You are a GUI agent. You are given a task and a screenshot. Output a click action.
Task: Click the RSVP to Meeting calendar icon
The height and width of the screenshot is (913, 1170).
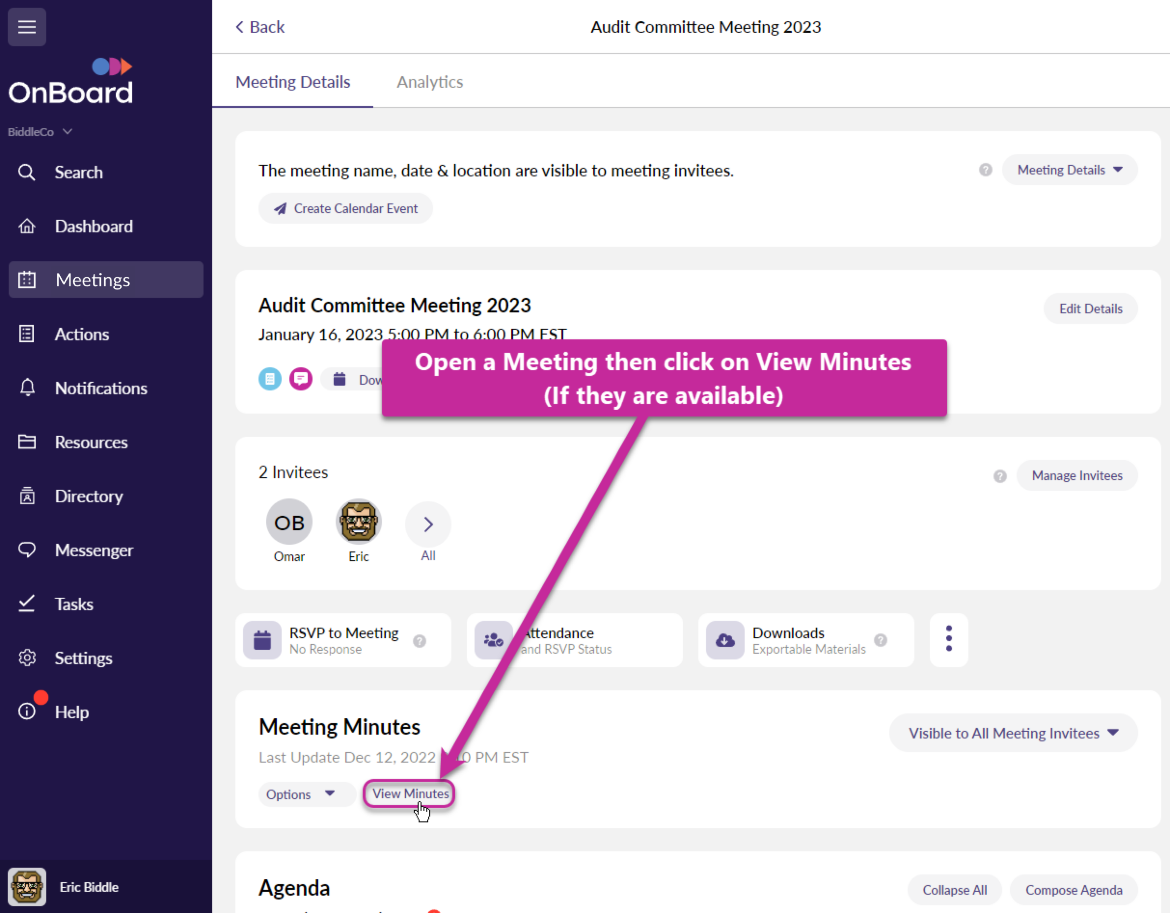tap(262, 640)
